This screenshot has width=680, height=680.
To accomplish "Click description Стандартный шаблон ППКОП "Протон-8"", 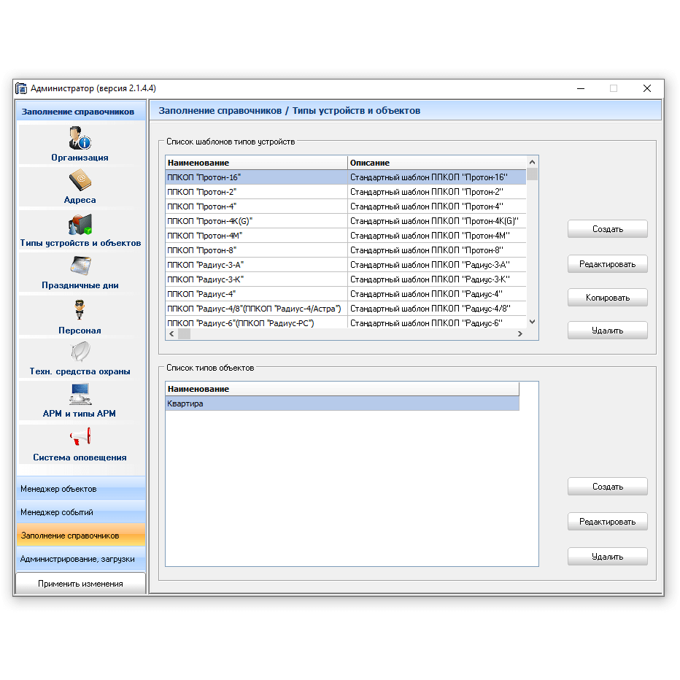I will [x=427, y=250].
